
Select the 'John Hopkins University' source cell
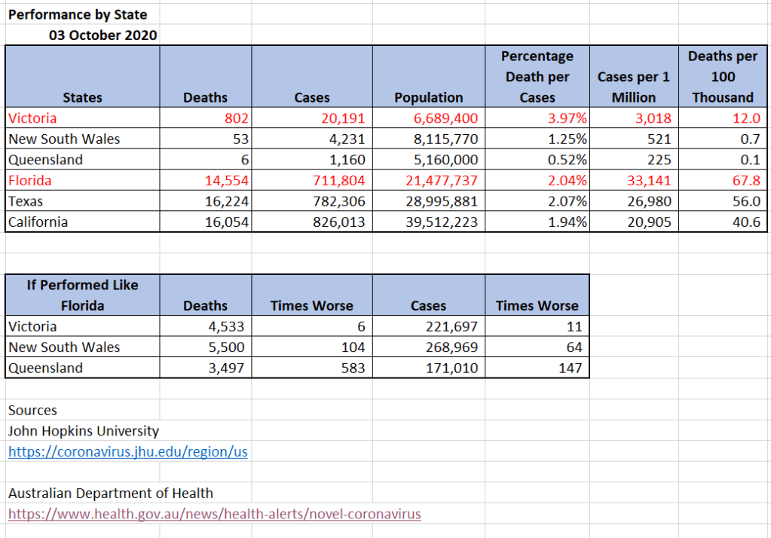84,431
